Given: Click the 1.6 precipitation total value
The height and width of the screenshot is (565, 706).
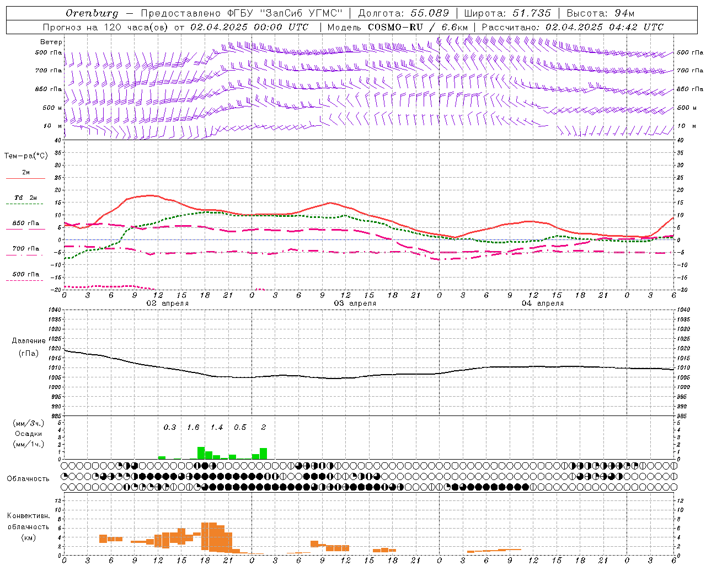Looking at the screenshot, I should [193, 428].
